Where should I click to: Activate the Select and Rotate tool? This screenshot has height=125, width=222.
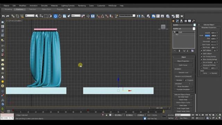click(x=60, y=16)
